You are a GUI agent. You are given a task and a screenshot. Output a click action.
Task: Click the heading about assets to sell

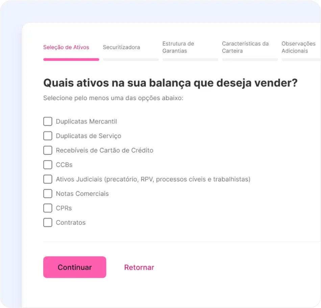point(170,83)
